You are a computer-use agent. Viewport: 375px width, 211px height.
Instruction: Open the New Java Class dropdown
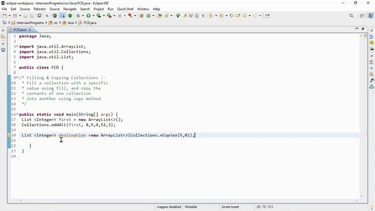point(154,16)
